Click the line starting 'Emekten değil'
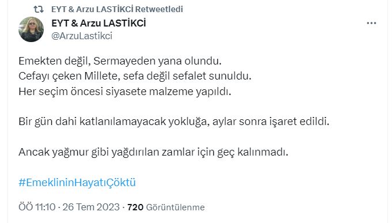Screen dimensions: 392x223 [120, 61]
